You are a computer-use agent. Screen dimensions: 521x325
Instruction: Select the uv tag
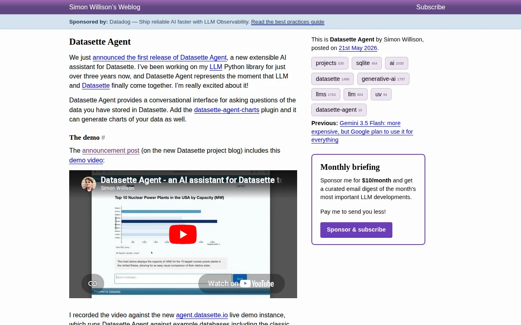[381, 94]
